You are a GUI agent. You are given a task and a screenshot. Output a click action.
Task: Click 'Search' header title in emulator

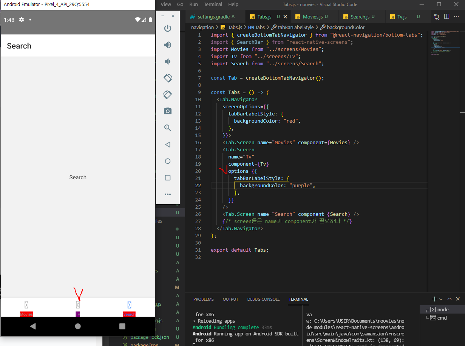(x=19, y=46)
